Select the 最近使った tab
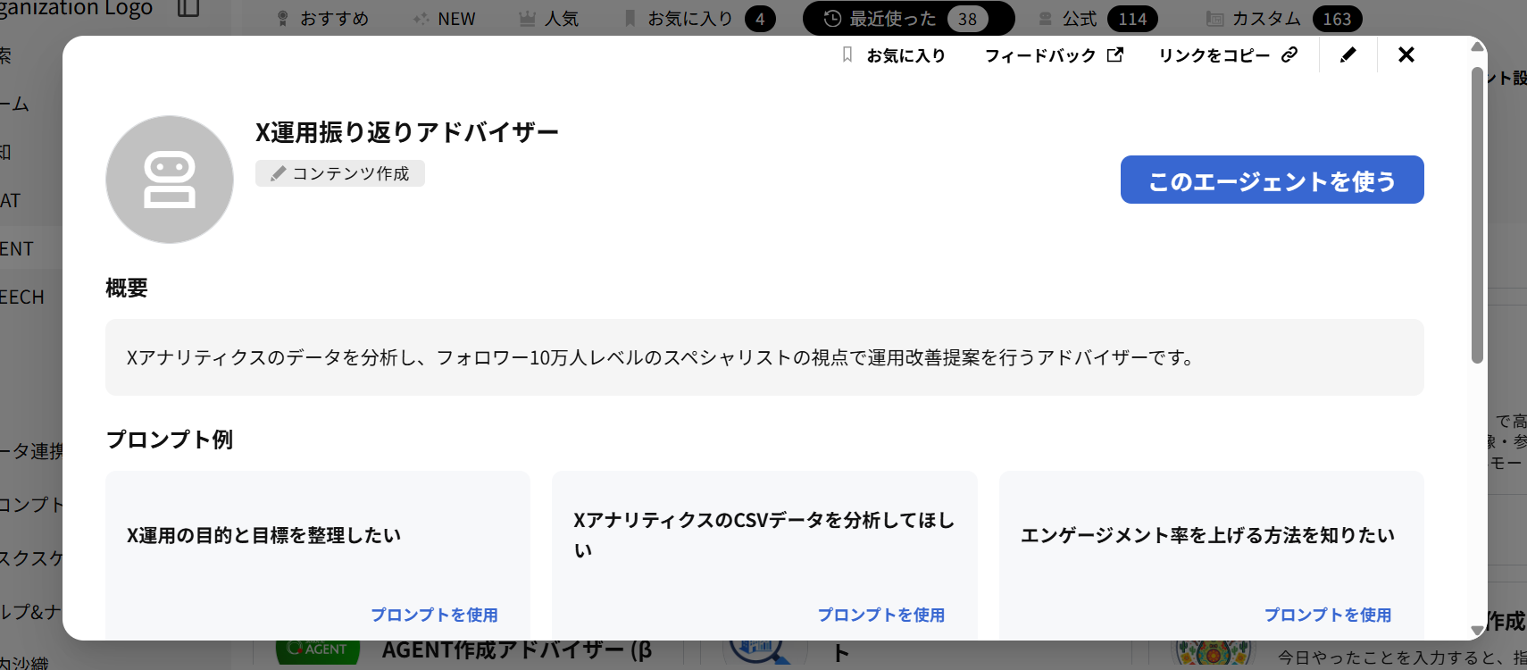Image resolution: width=1527 pixels, height=670 pixels. (908, 19)
